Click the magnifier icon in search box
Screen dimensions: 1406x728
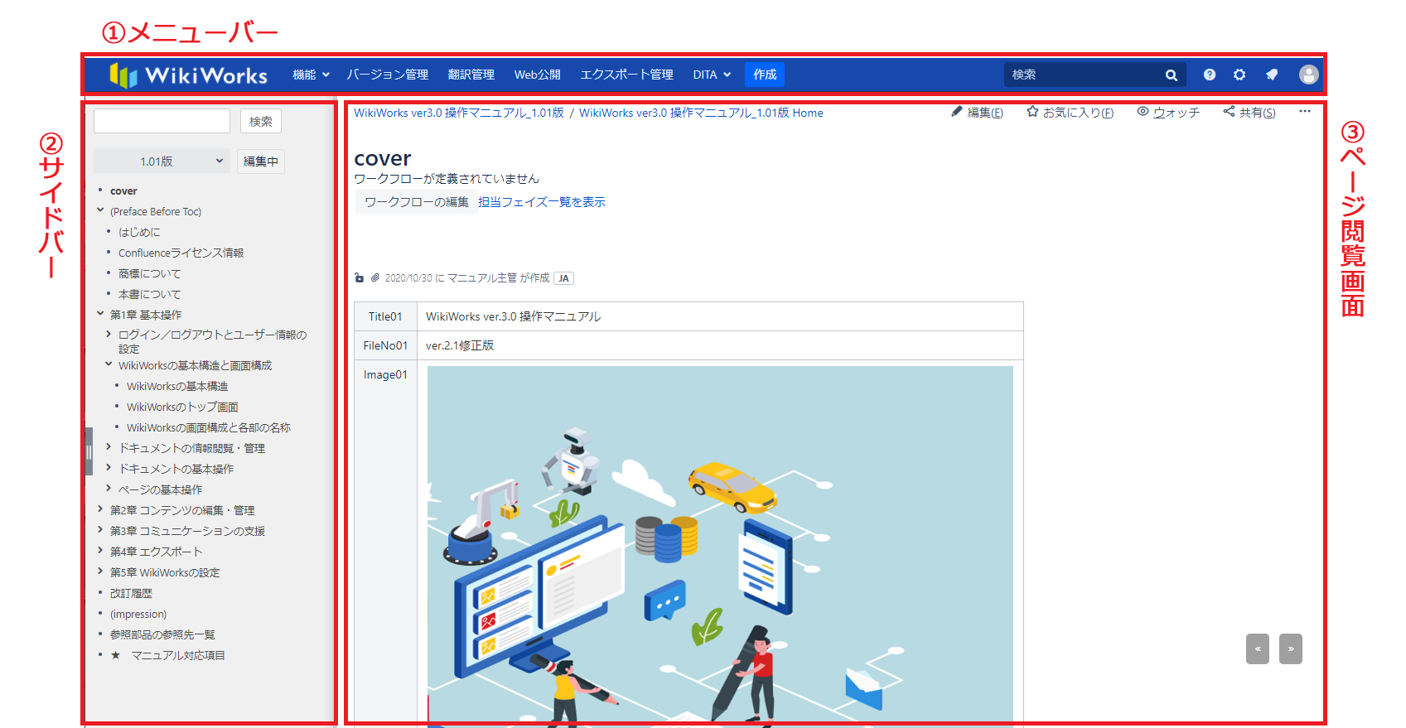(1171, 75)
